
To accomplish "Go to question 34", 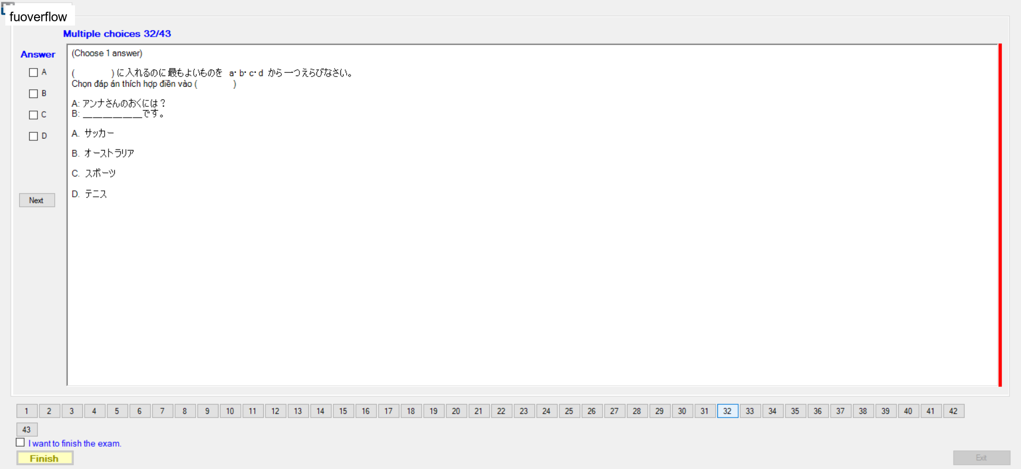I will 773,411.
